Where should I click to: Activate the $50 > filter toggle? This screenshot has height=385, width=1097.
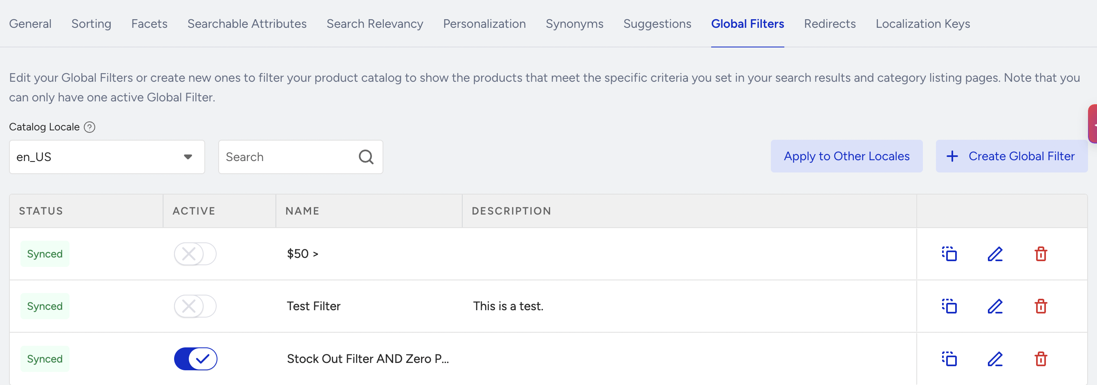pyautogui.click(x=195, y=254)
